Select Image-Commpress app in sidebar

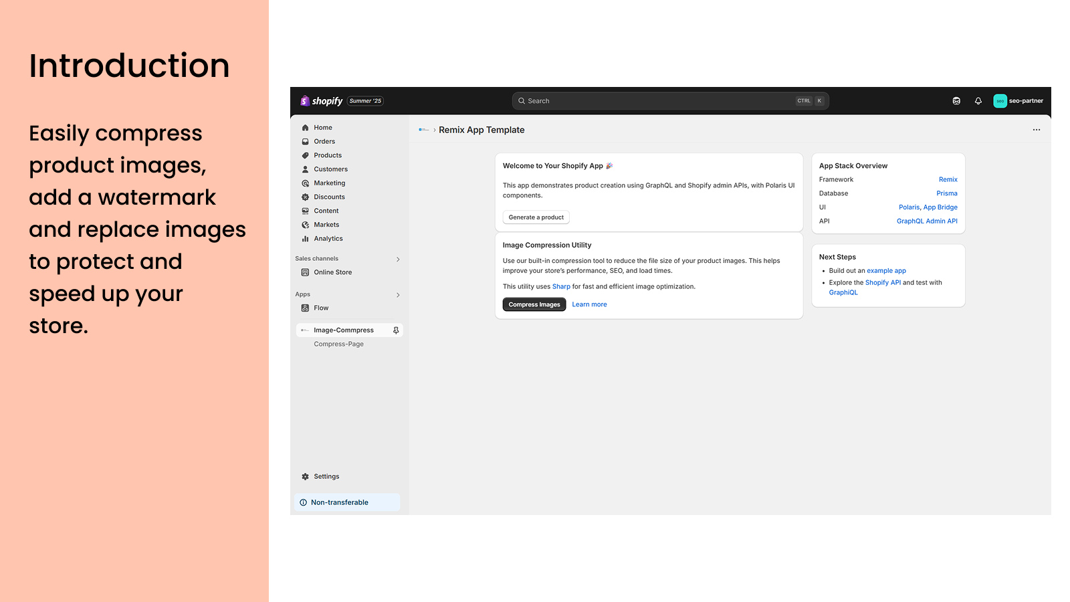coord(344,330)
